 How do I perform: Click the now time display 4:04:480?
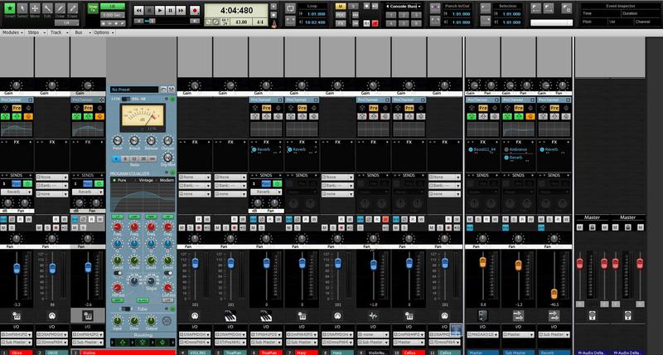236,11
